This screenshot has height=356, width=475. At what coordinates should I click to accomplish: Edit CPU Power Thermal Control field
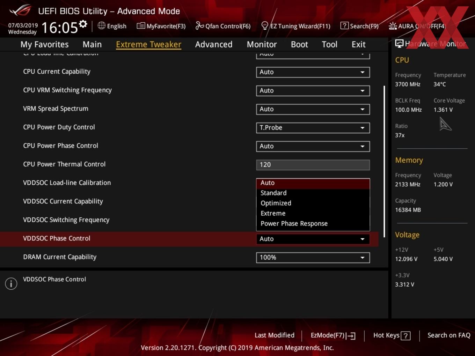point(313,165)
